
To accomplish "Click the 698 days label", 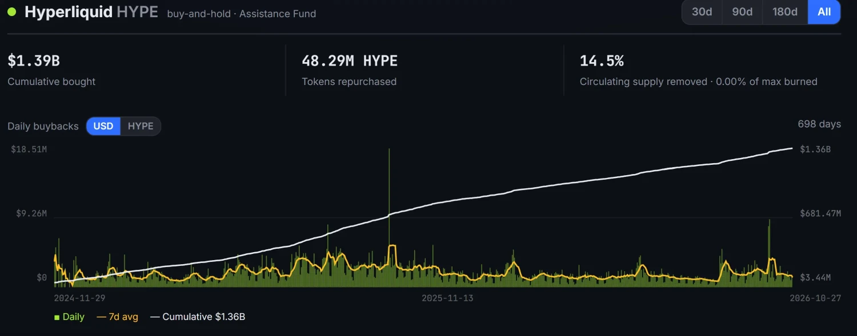I will (819, 124).
